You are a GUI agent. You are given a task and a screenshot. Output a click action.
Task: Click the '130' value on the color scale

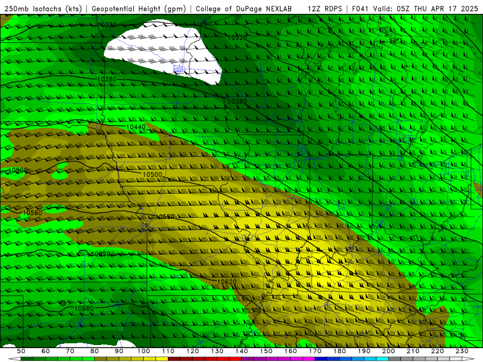(x=217, y=351)
